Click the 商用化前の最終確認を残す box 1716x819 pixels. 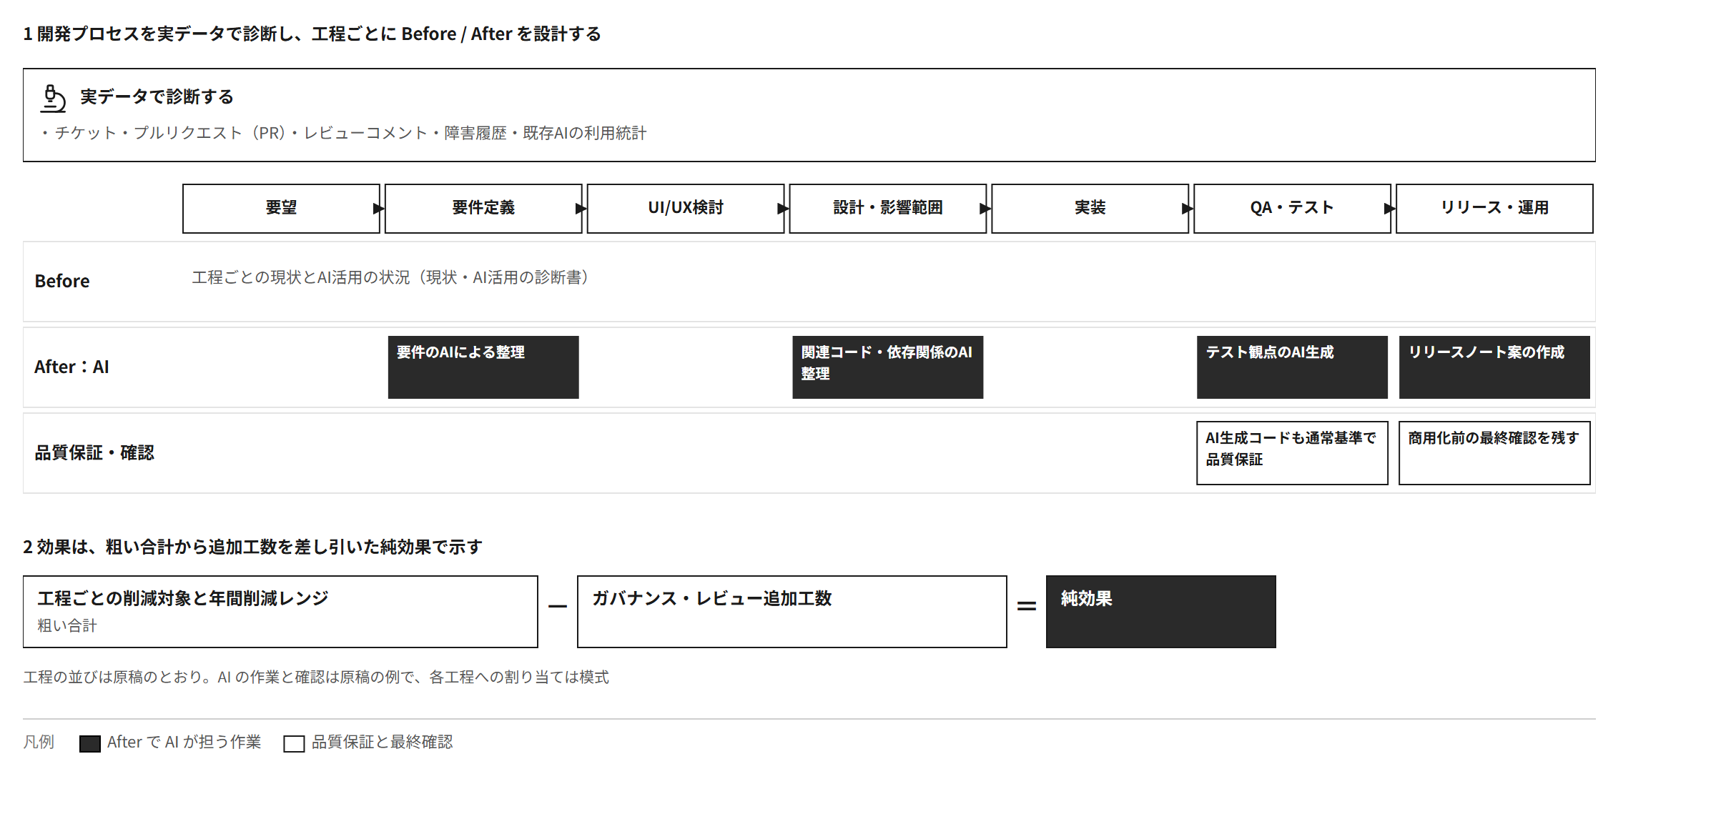pyautogui.click(x=1495, y=453)
